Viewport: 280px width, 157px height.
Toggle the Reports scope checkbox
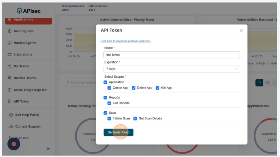[106, 97]
